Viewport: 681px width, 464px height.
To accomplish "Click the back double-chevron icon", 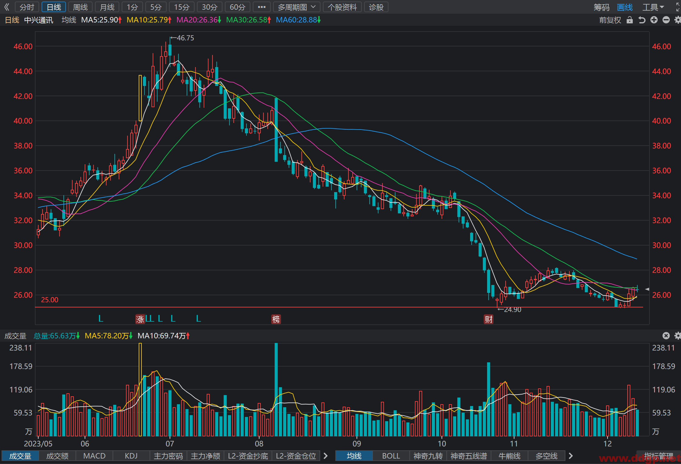I will (x=7, y=7).
